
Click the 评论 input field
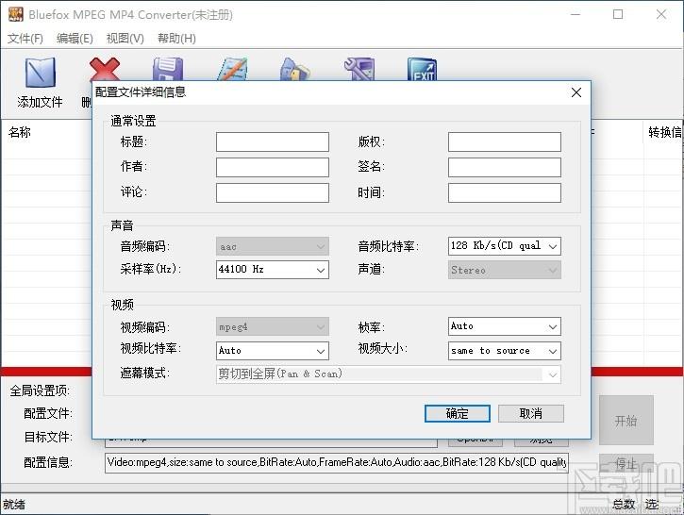(273, 192)
